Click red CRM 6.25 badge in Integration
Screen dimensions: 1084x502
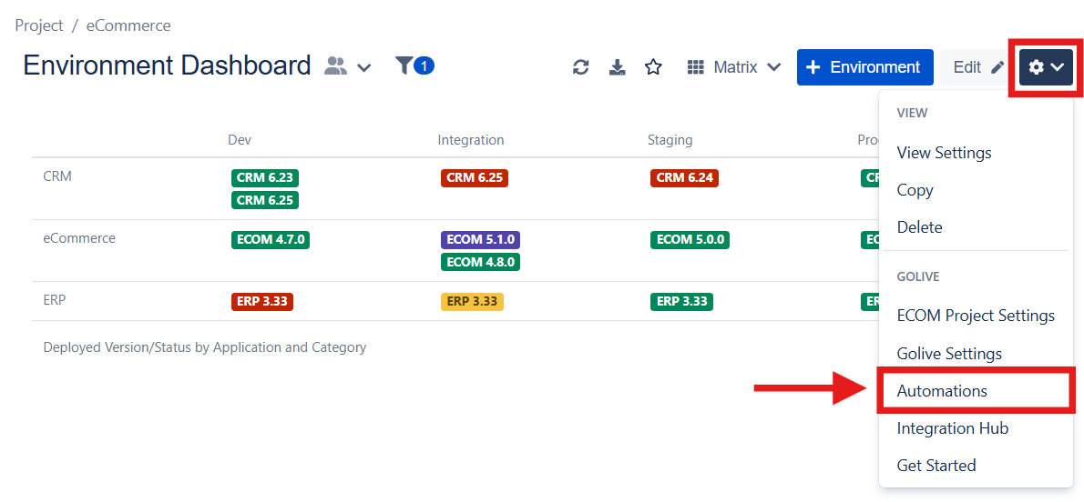coord(475,177)
